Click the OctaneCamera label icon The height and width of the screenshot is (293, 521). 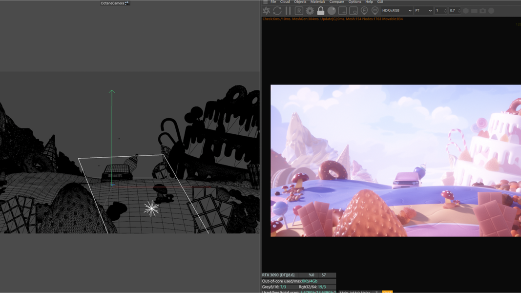tap(126, 3)
